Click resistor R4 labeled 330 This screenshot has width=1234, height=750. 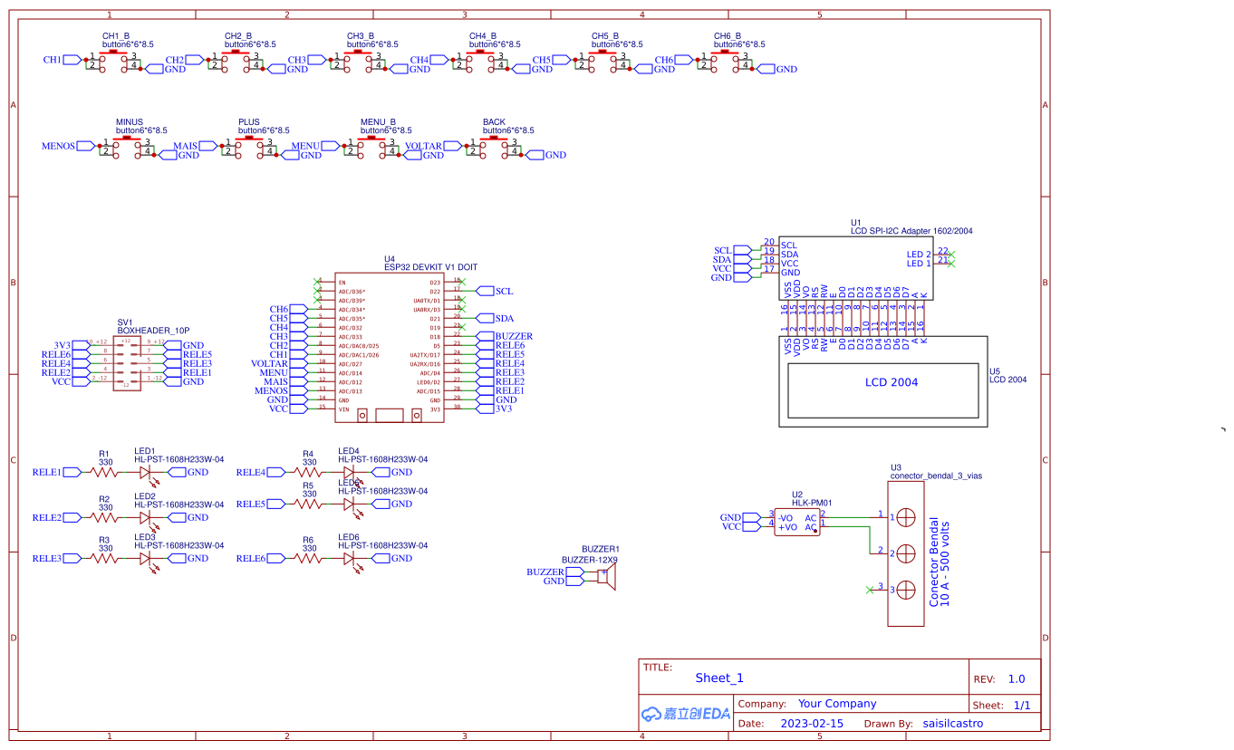(308, 472)
